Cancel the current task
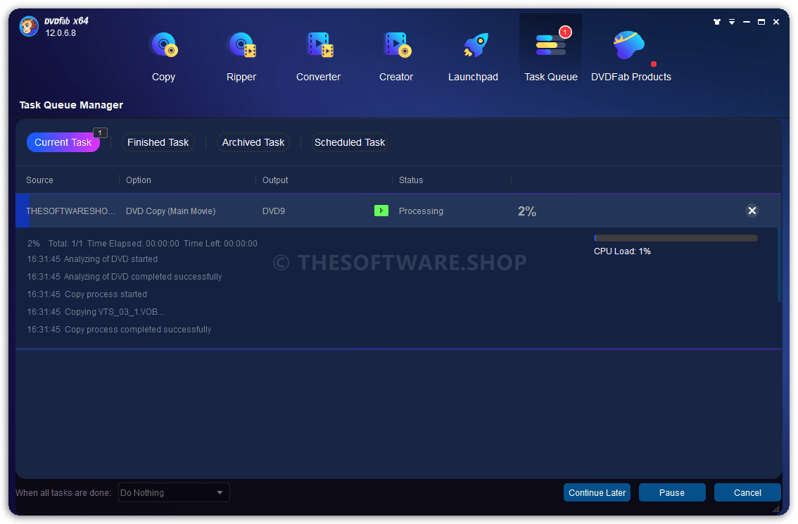 point(747,492)
